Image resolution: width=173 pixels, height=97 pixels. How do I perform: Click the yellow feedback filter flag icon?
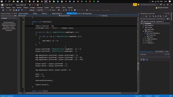coord(135,5)
